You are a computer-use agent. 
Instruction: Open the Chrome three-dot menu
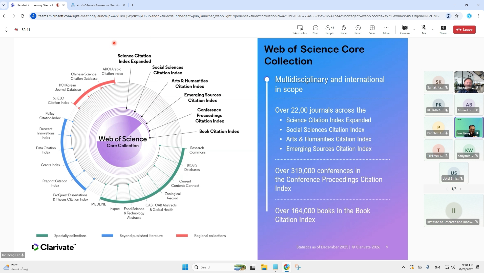coord(478,16)
